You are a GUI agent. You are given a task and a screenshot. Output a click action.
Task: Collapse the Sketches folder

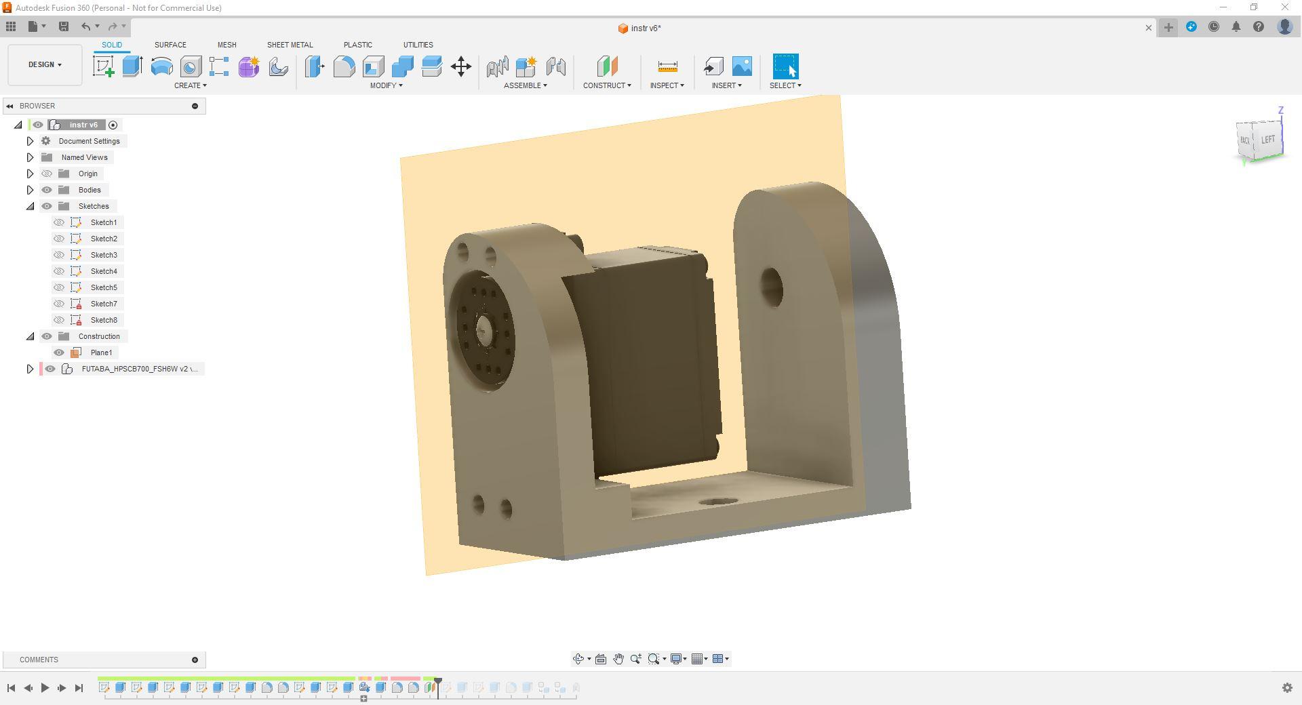click(x=30, y=206)
